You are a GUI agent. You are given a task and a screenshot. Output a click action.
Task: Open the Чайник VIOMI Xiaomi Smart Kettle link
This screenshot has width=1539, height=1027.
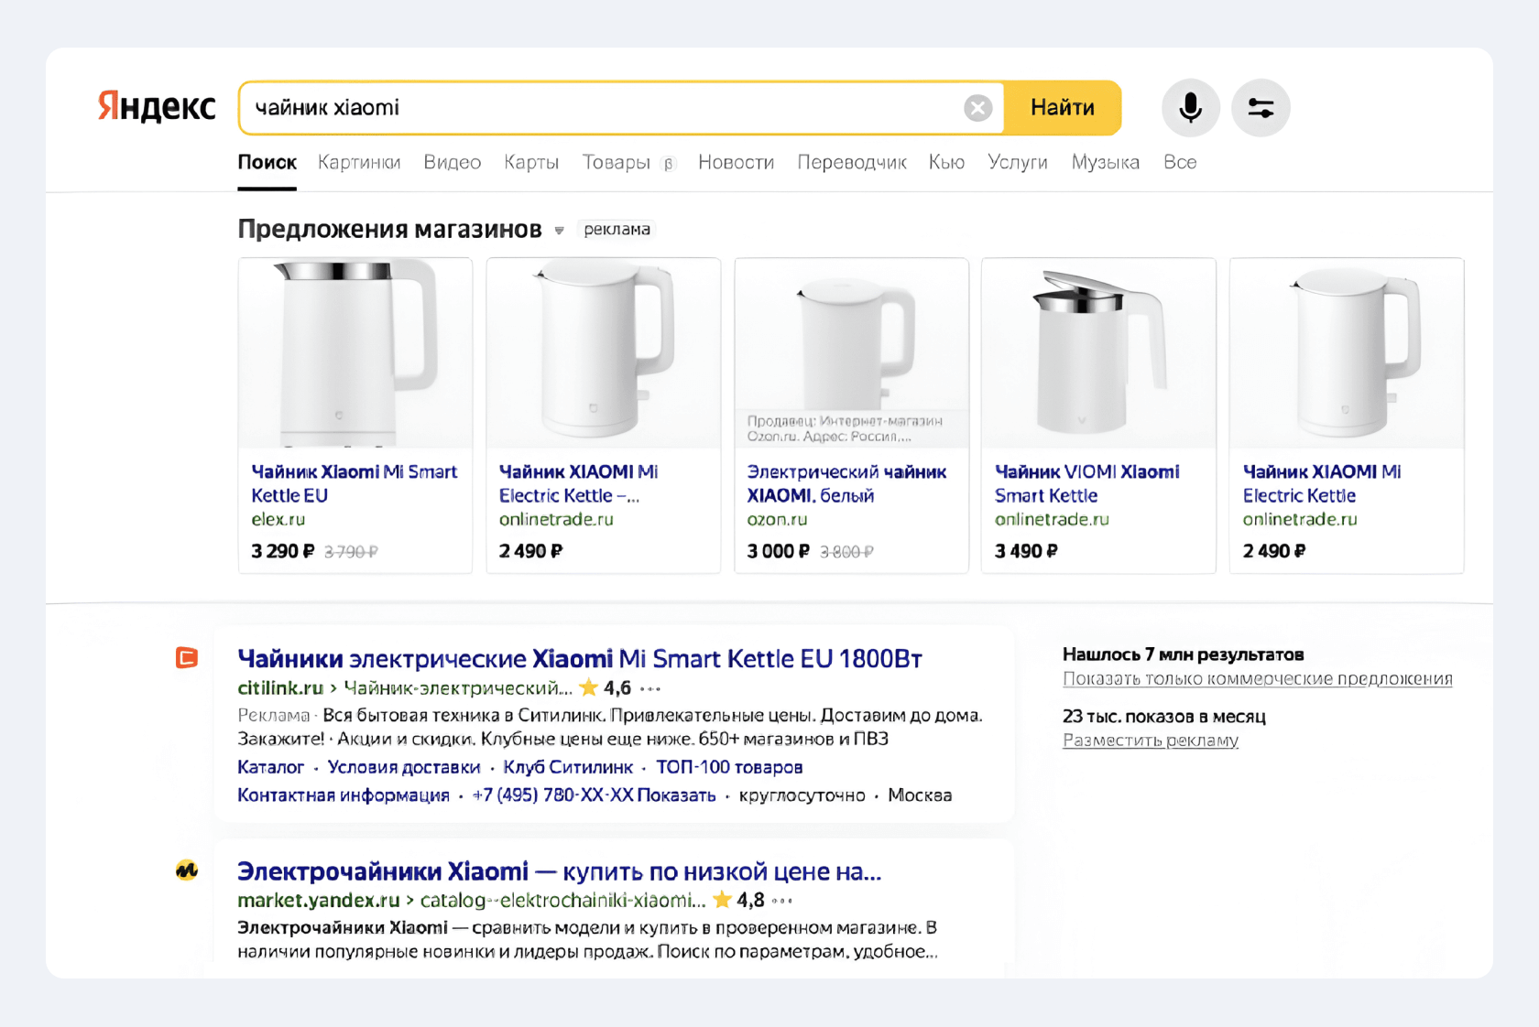1086,483
